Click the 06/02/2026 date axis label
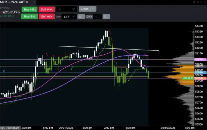 pyautogui.click(x=168, y=128)
